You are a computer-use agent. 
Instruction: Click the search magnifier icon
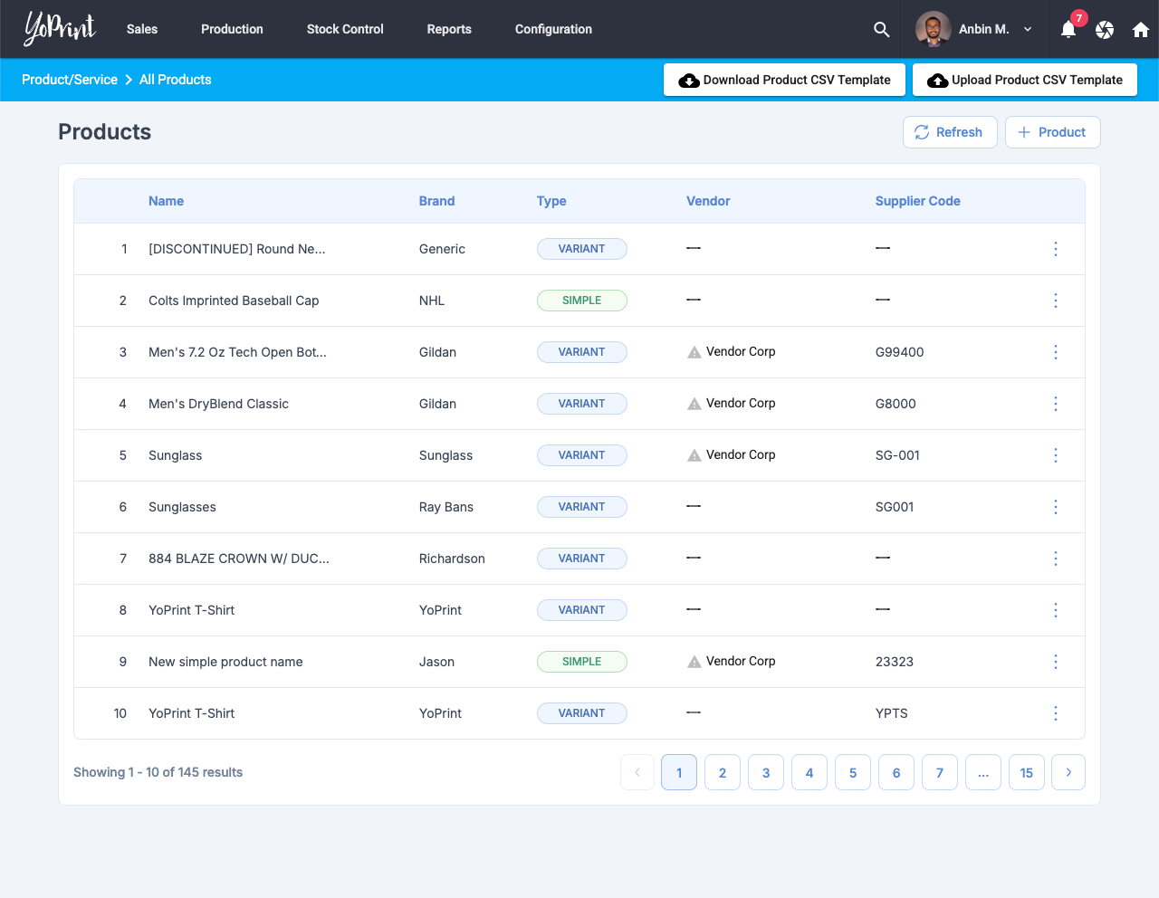coord(881,29)
